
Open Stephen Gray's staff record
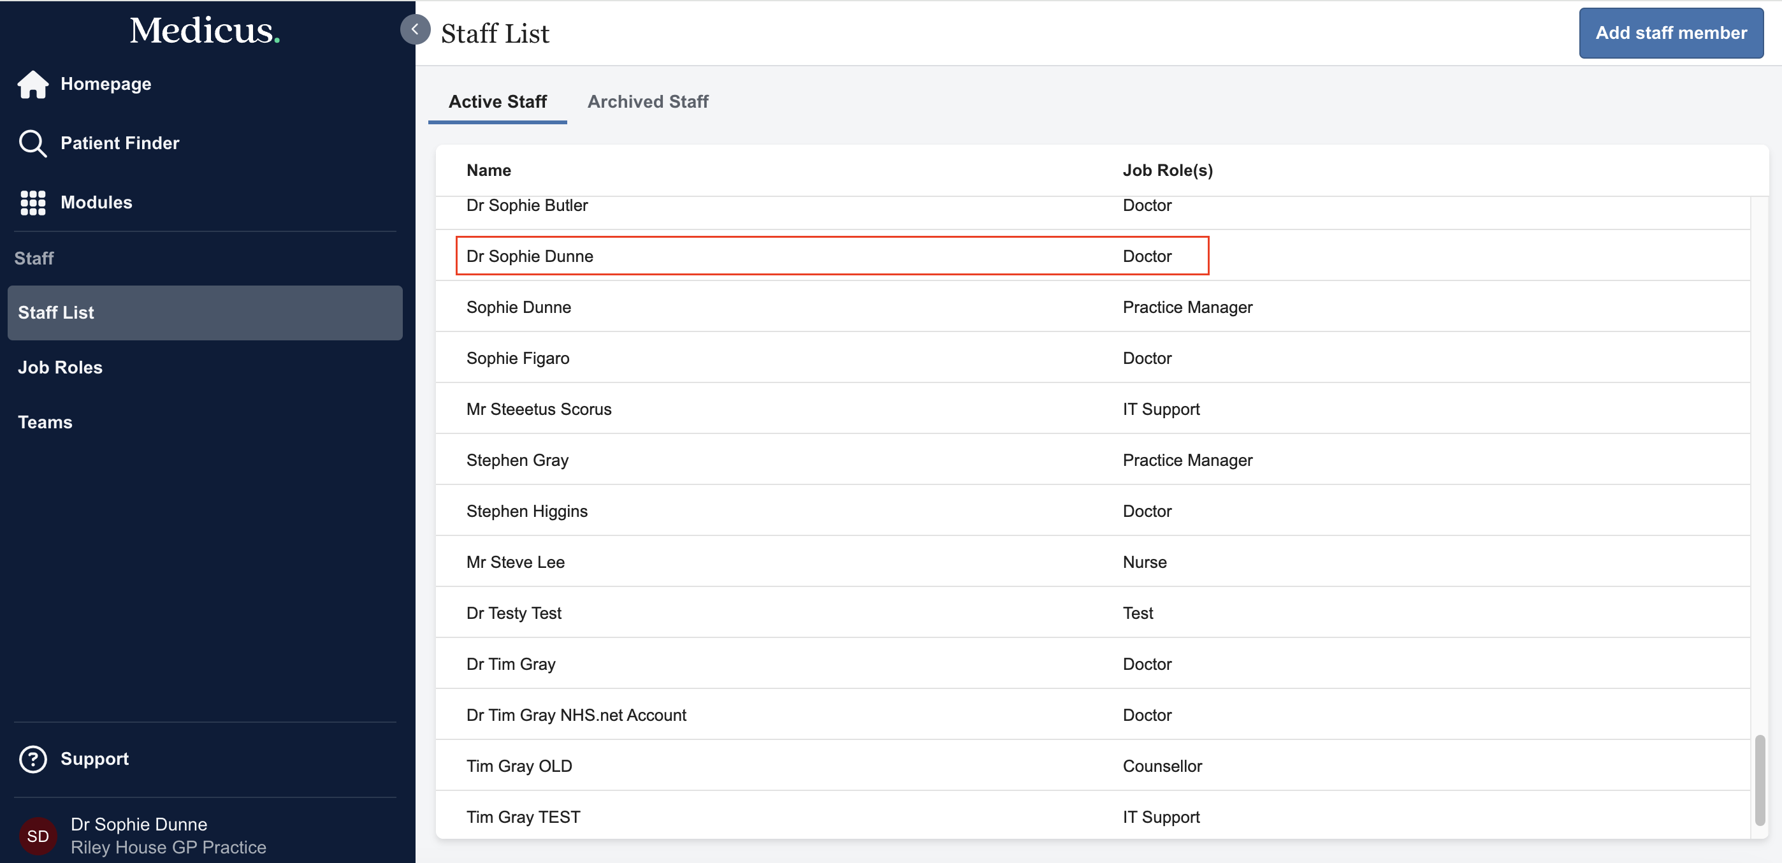tap(518, 460)
